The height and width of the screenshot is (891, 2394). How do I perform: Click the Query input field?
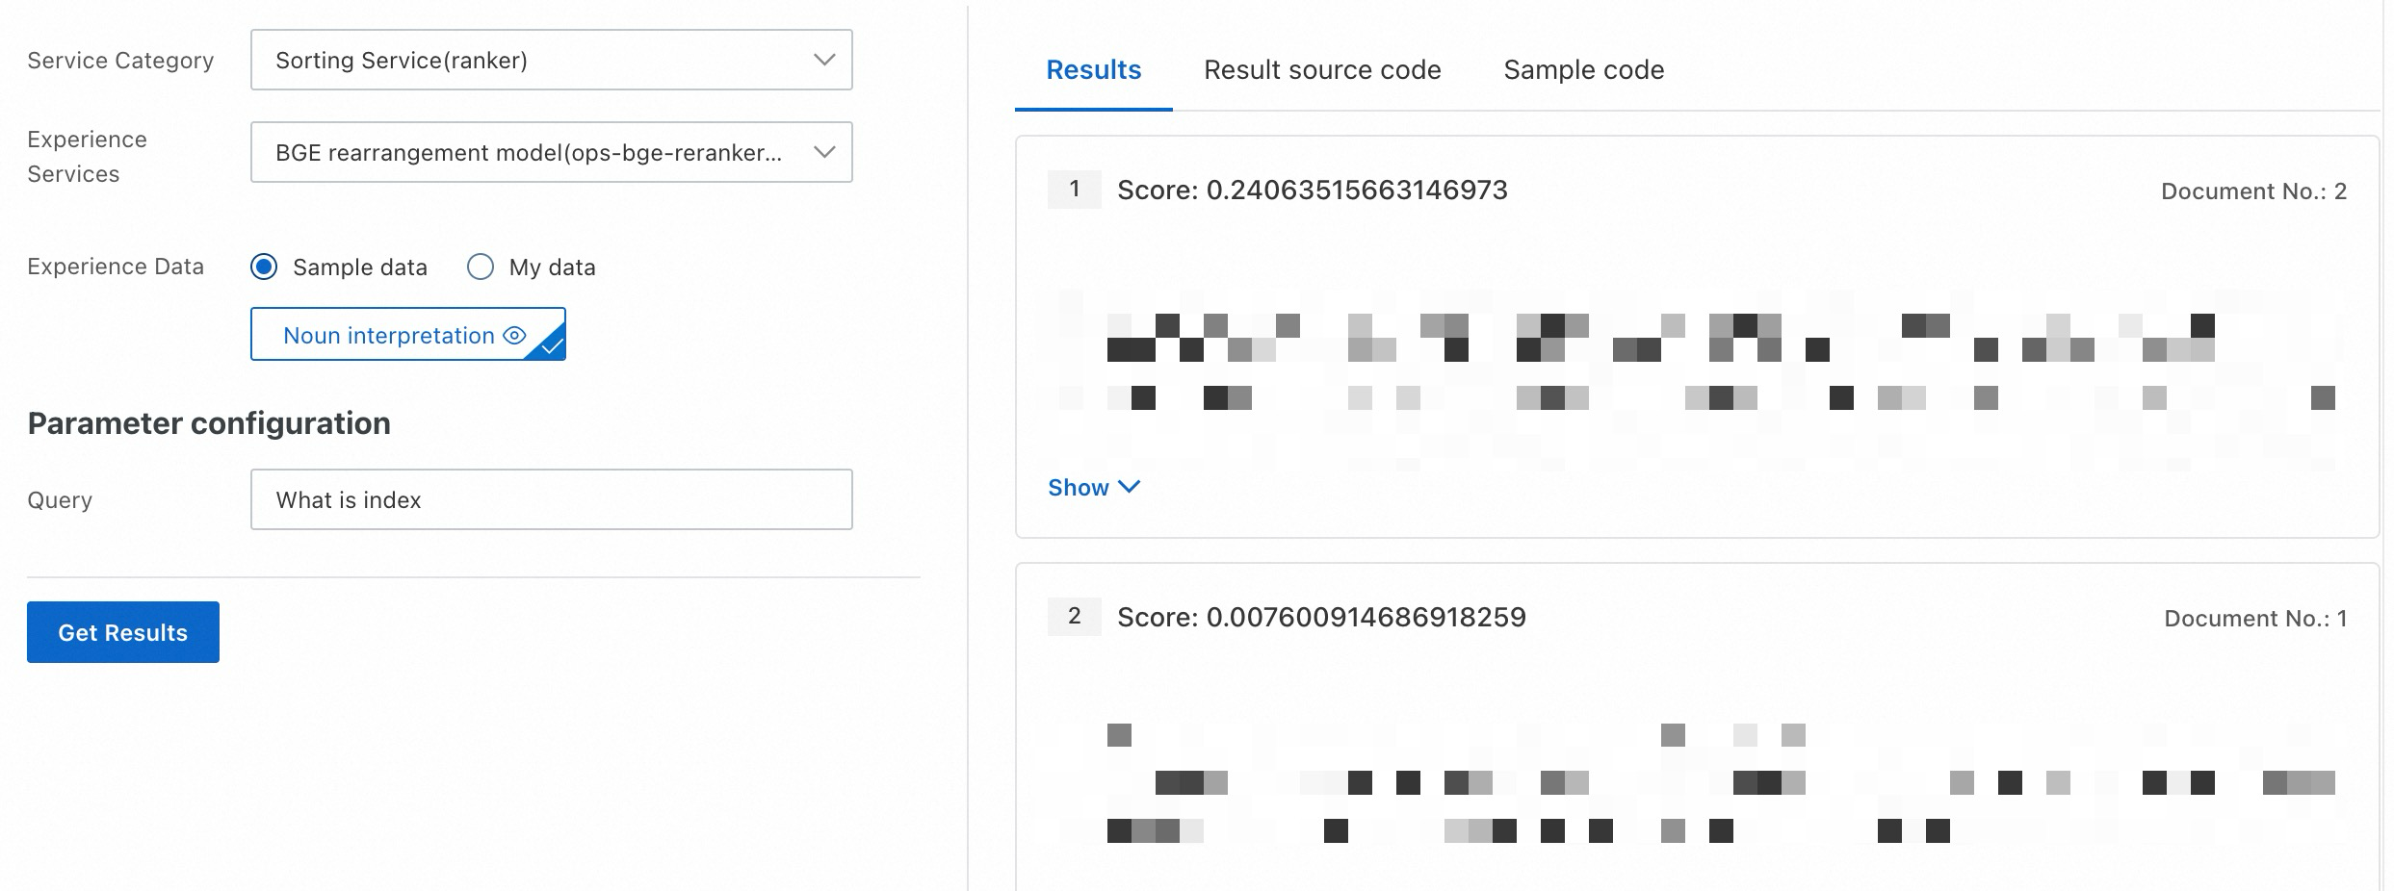(x=550, y=499)
